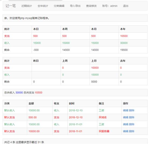Click the 账号: admin account link
Image resolution: width=153 pixels, height=144 pixels.
coord(110,6)
